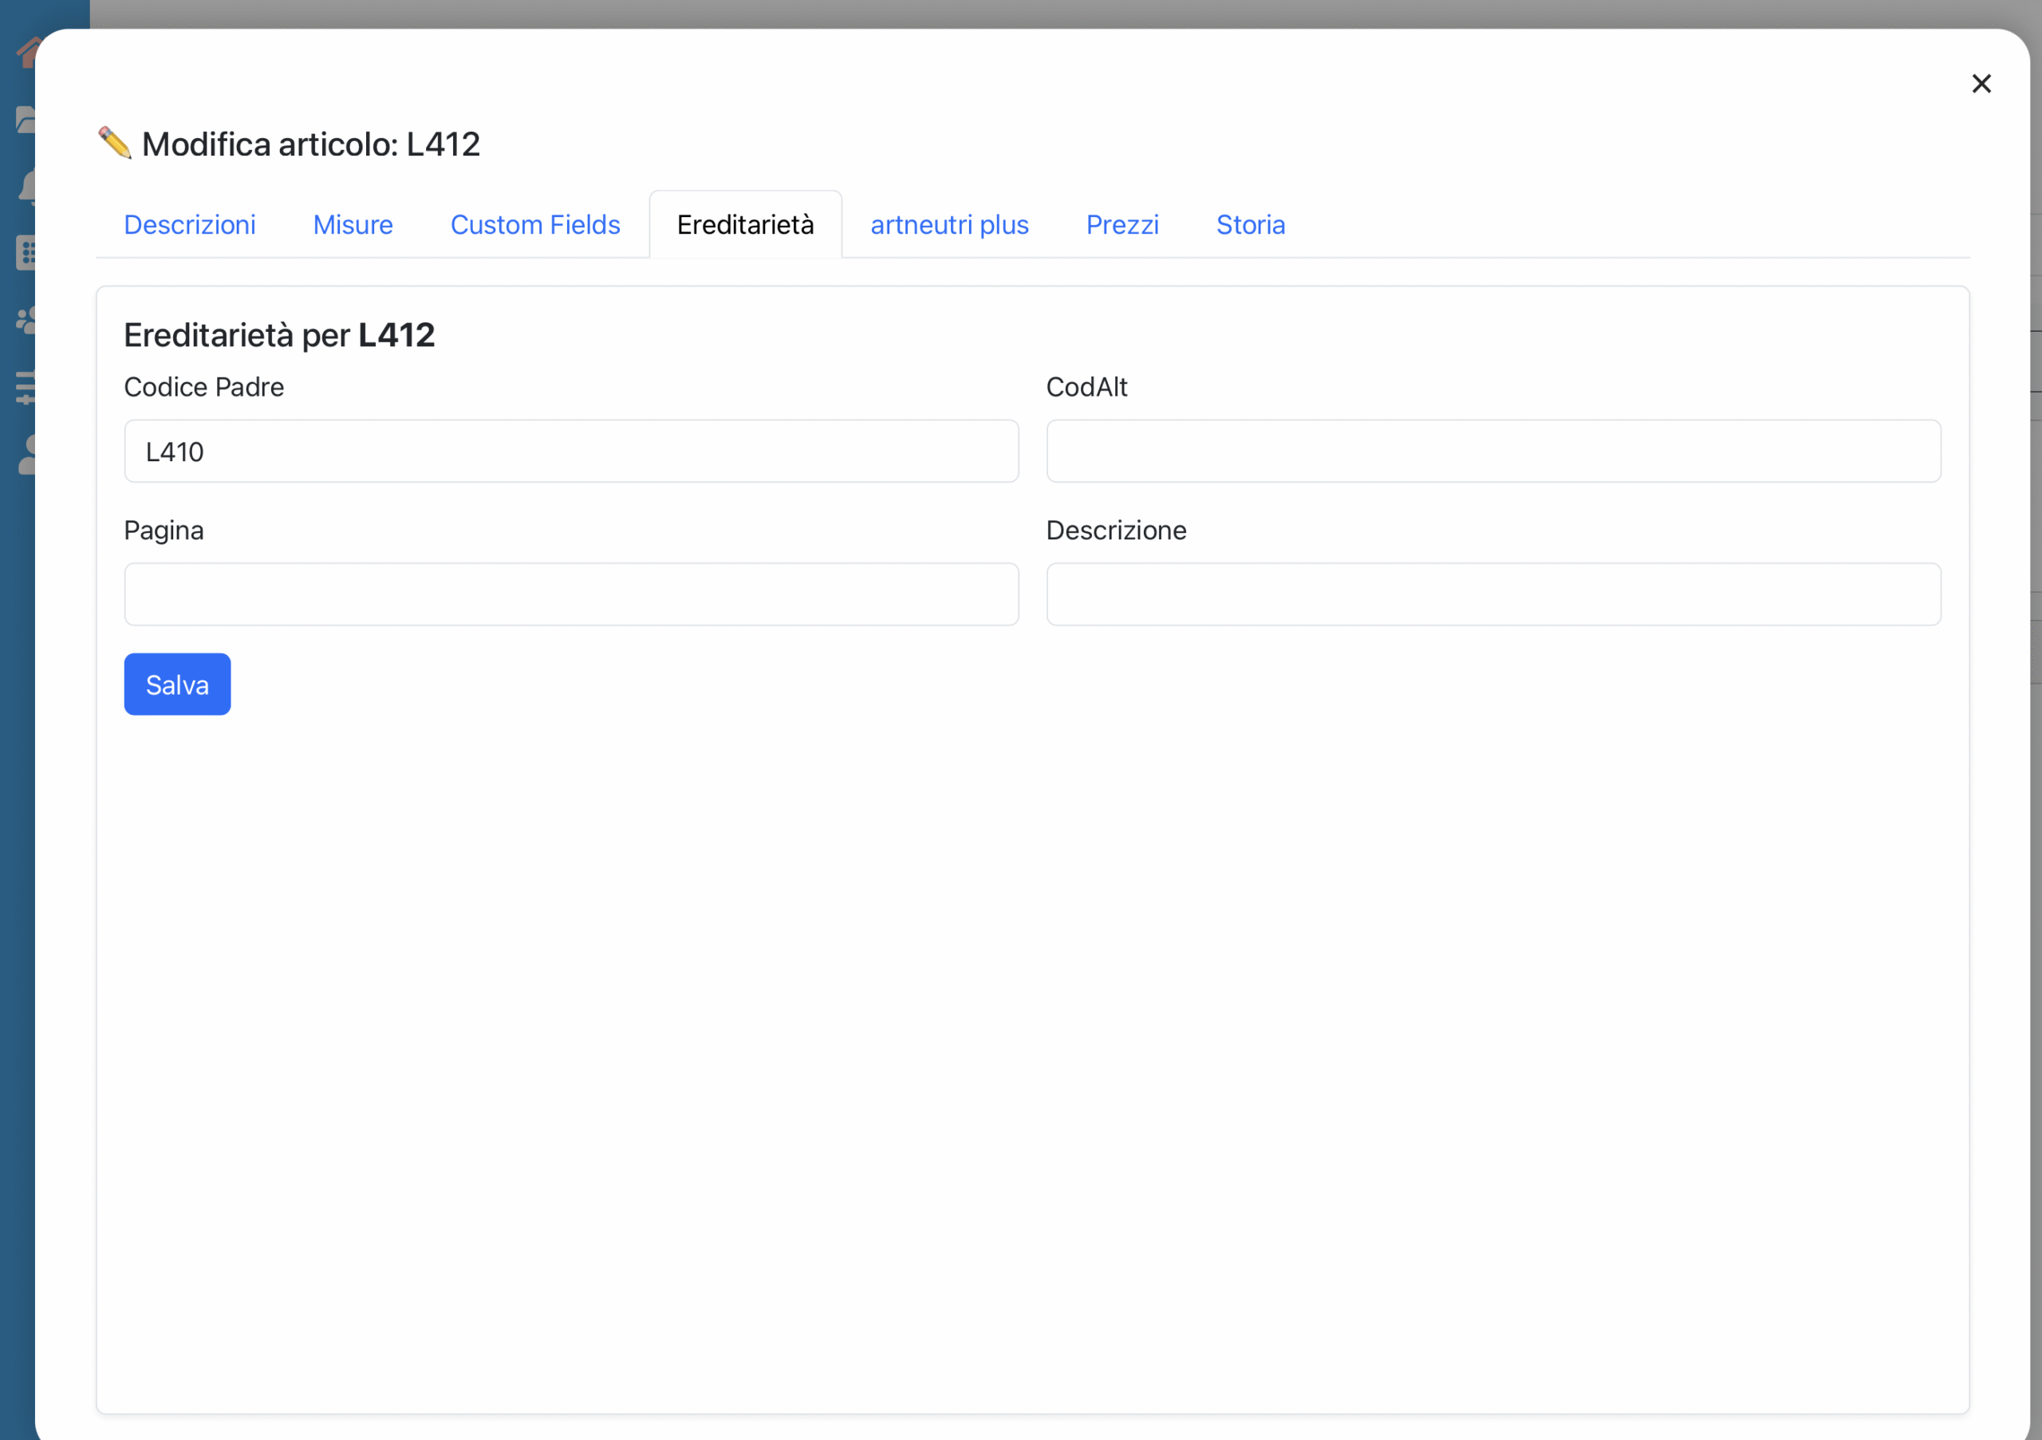Open the grid table sidebar icon
Screen dimensions: 2042x1440
click(x=25, y=253)
